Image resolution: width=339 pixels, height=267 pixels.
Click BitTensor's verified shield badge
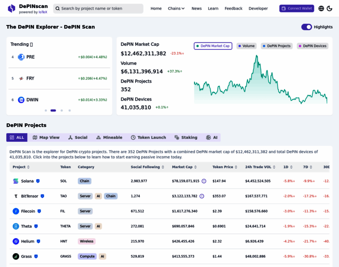(x=42, y=196)
